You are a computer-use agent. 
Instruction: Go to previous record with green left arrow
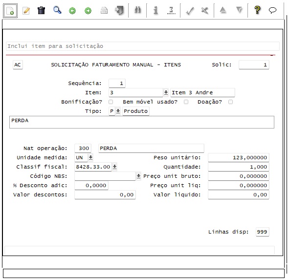(x=72, y=11)
